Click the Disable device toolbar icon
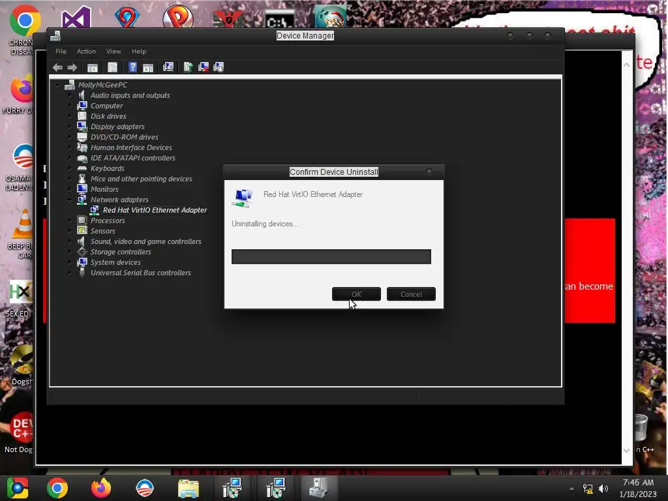The height and width of the screenshot is (501, 668). point(219,67)
